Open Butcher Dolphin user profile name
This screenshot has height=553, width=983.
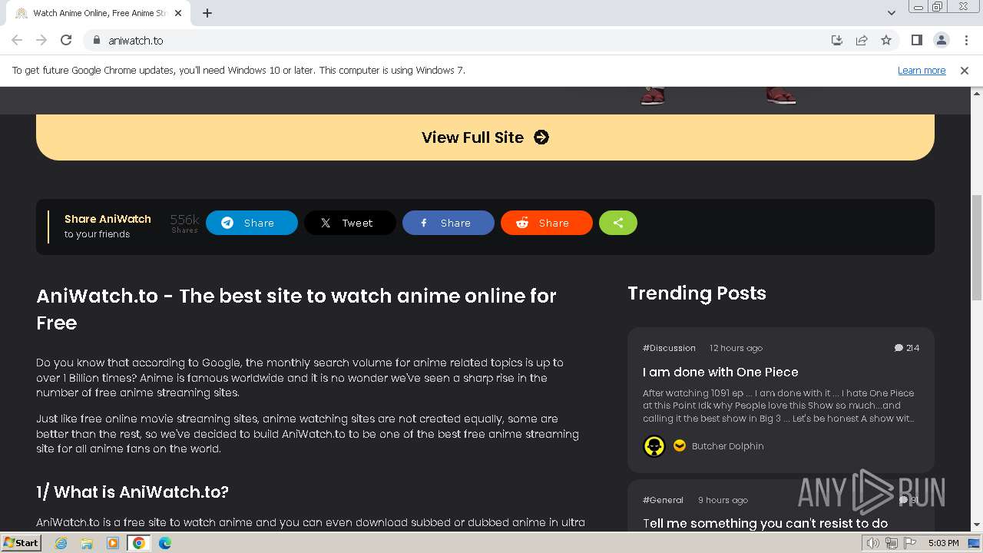click(x=727, y=446)
